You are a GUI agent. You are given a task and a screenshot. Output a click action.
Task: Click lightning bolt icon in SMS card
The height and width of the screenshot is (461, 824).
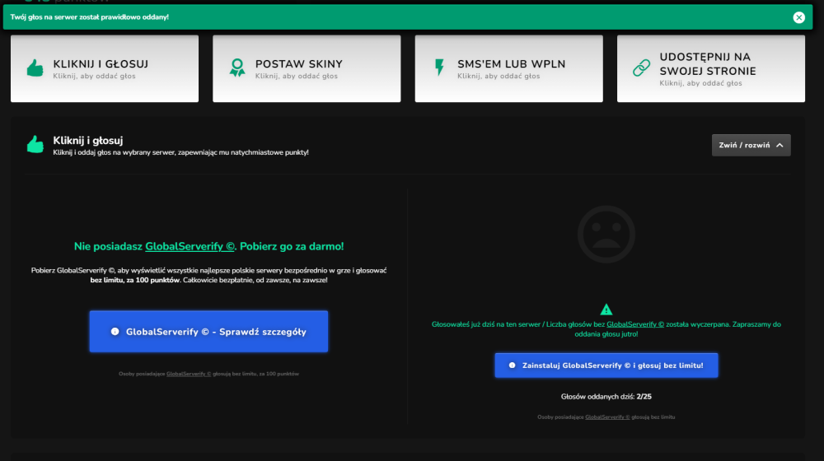(x=439, y=68)
